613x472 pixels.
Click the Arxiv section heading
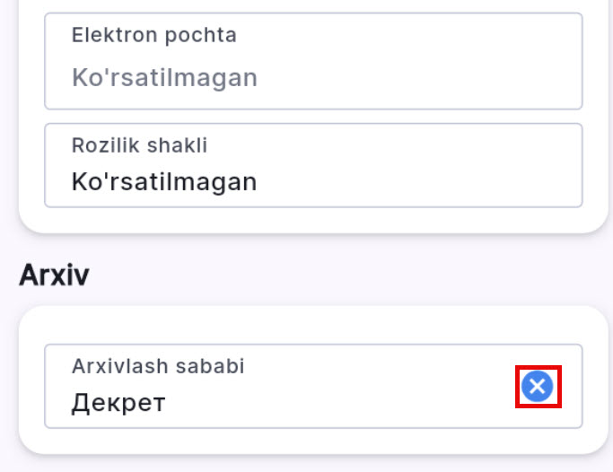54,275
